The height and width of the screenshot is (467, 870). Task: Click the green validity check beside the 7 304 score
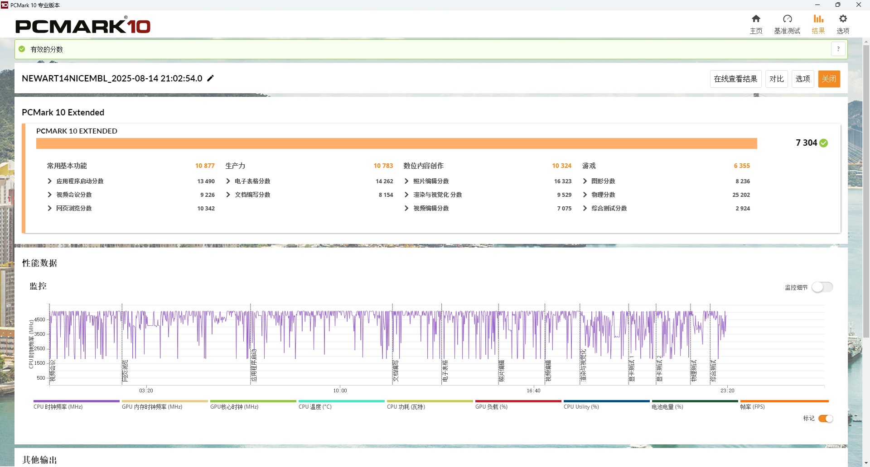(824, 143)
